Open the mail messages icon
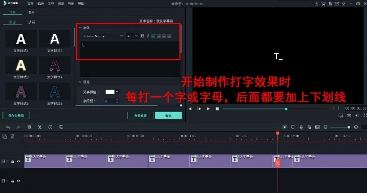The image size is (367, 193). [x=337, y=4]
